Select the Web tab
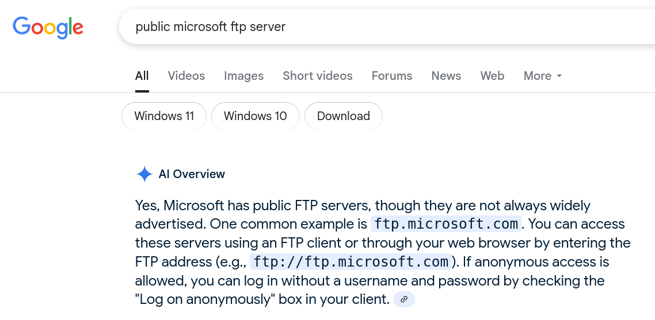 click(x=492, y=76)
